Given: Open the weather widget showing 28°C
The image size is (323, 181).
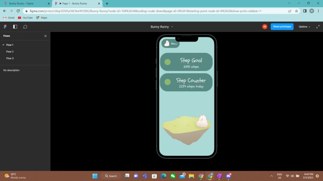Looking at the screenshot, I should click(16, 176).
